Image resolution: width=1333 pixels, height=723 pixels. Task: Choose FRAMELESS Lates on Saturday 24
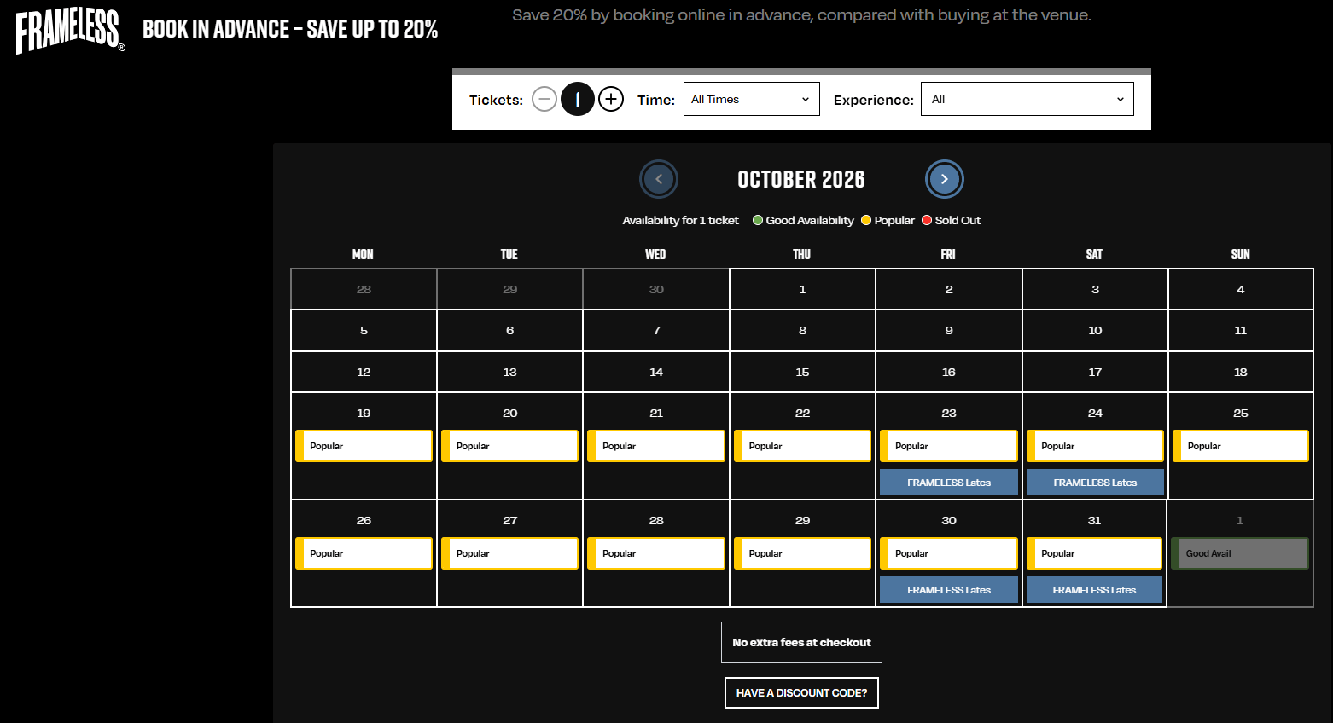pos(1095,483)
